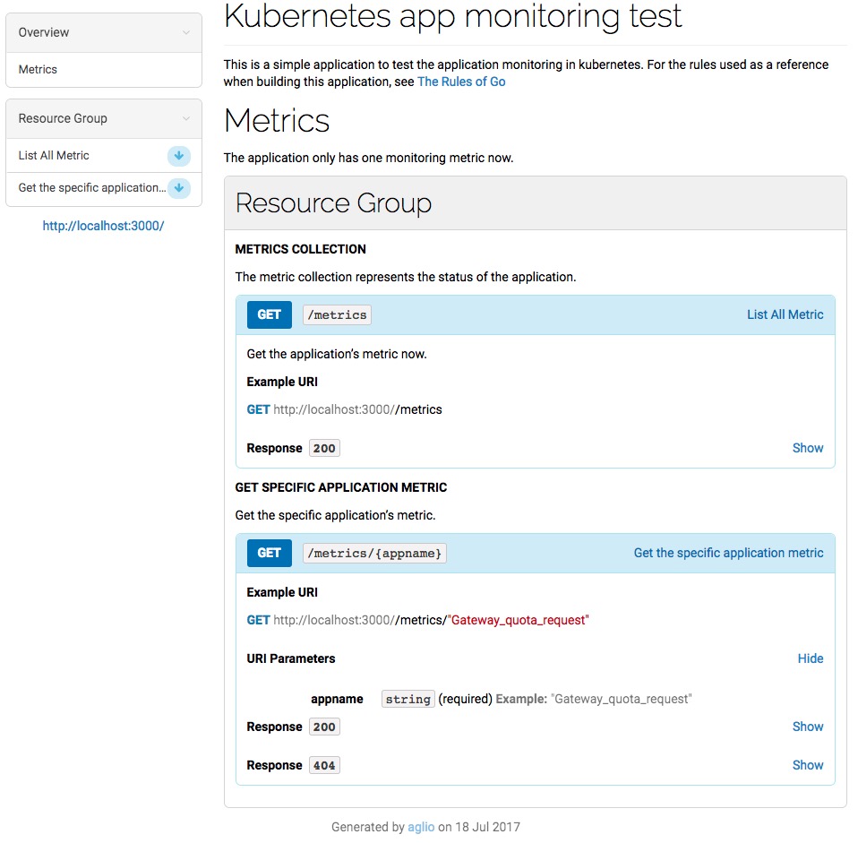
Task: Open the localhost:3000 host link
Action: pyautogui.click(x=103, y=227)
